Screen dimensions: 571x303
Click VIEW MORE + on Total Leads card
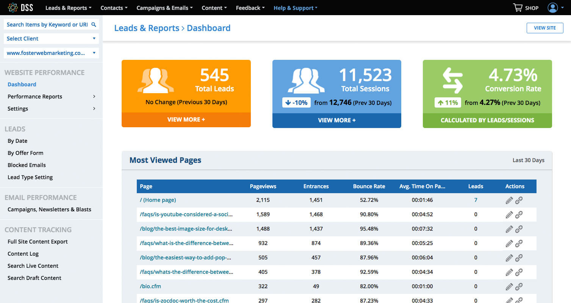(186, 120)
